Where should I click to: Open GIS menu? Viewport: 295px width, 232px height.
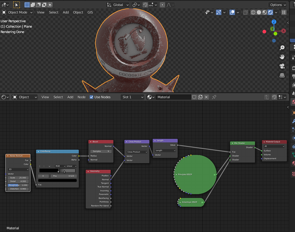(90, 12)
